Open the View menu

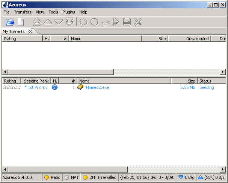click(40, 12)
